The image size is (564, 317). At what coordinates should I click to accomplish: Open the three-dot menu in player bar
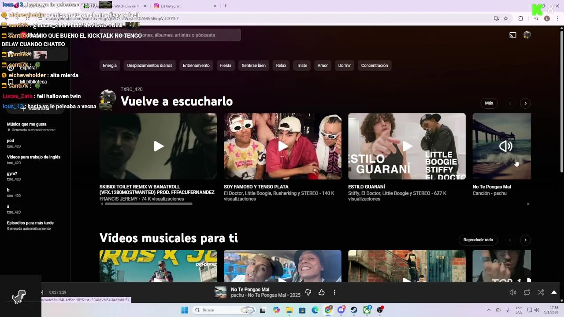click(334, 292)
